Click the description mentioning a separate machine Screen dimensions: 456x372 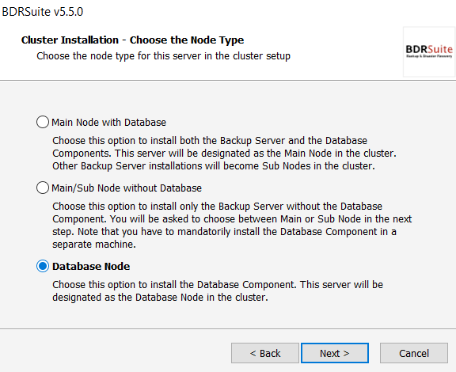point(232,225)
